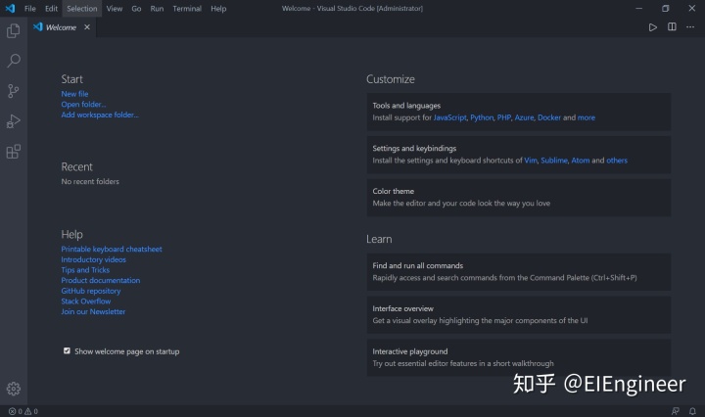Screen dimensions: 705x417
Task: Open the Terminal menu
Action: point(187,9)
